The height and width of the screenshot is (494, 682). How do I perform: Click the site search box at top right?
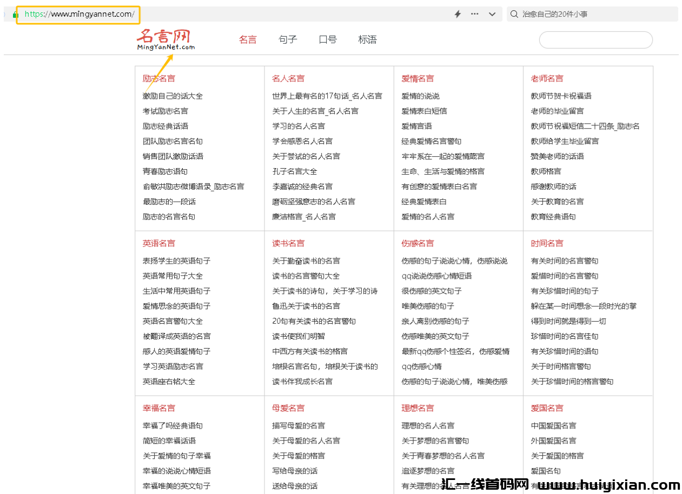pos(595,39)
